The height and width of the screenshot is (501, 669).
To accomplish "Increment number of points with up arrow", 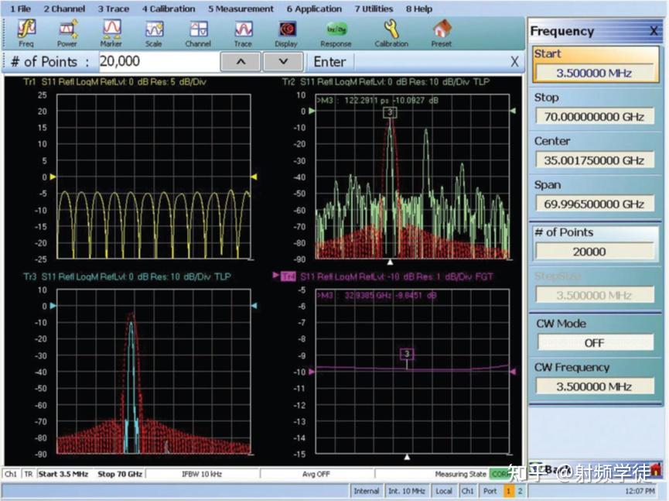I will (241, 61).
